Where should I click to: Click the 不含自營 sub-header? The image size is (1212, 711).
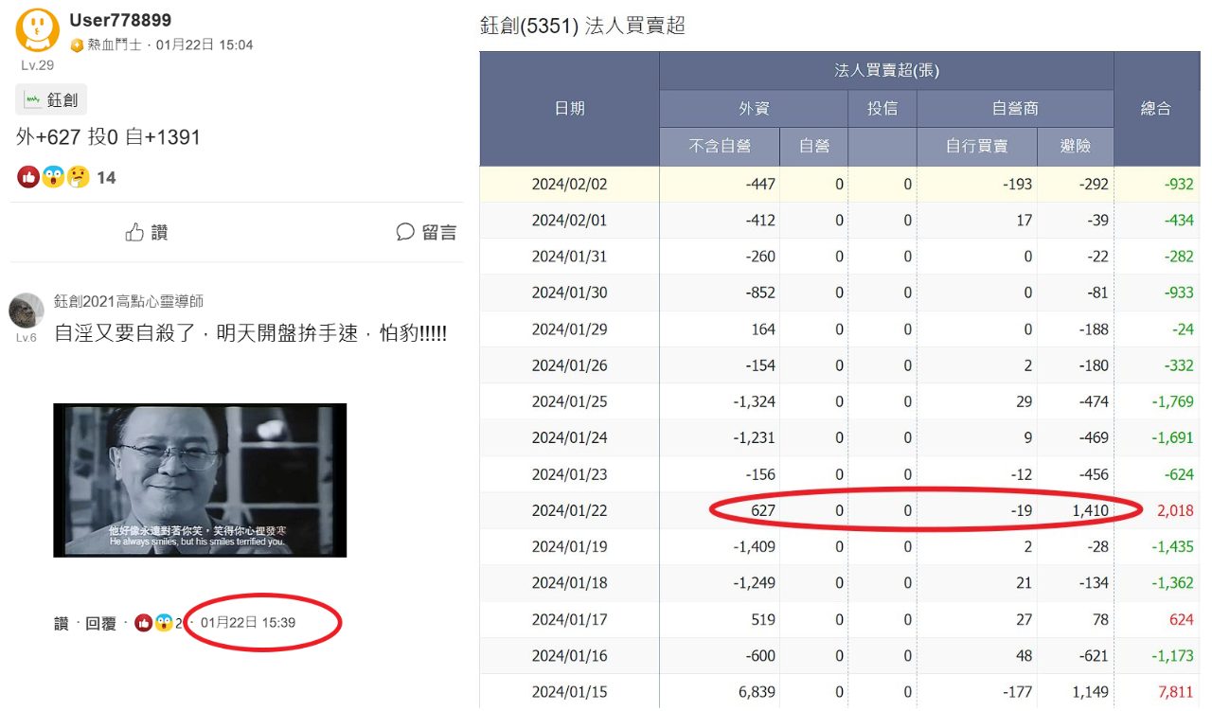[x=720, y=147]
